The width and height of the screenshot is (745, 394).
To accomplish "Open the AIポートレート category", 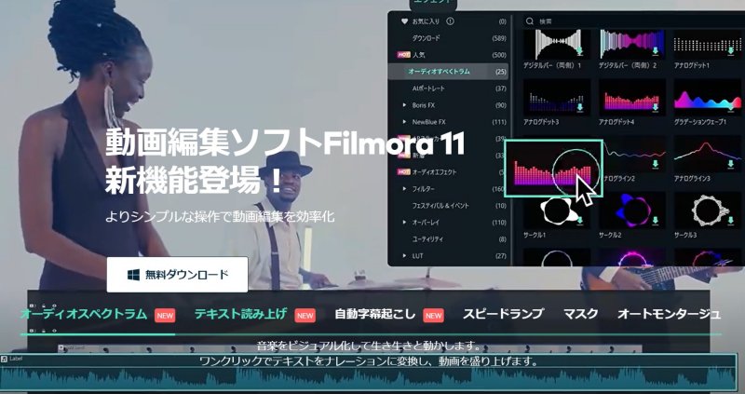I will point(428,88).
